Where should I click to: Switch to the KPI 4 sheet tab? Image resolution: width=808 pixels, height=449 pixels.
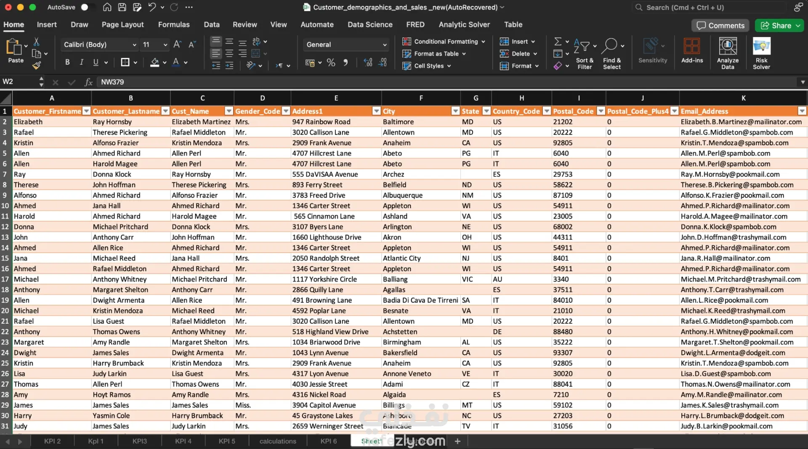pos(183,441)
